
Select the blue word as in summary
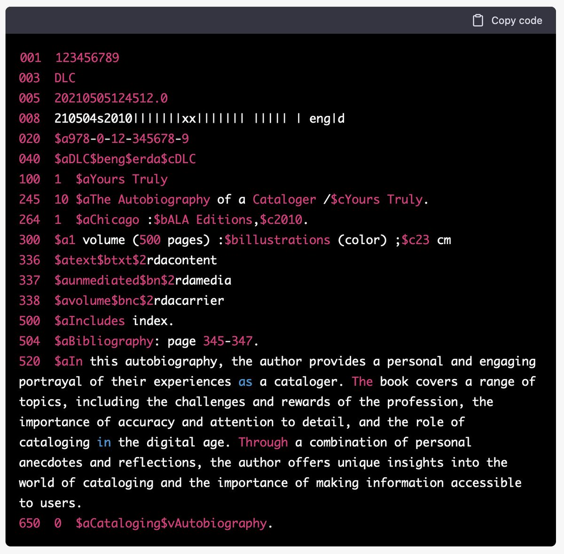point(245,382)
